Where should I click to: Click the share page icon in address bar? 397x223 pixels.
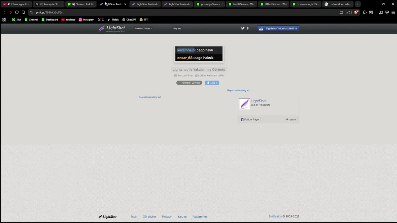(348, 12)
